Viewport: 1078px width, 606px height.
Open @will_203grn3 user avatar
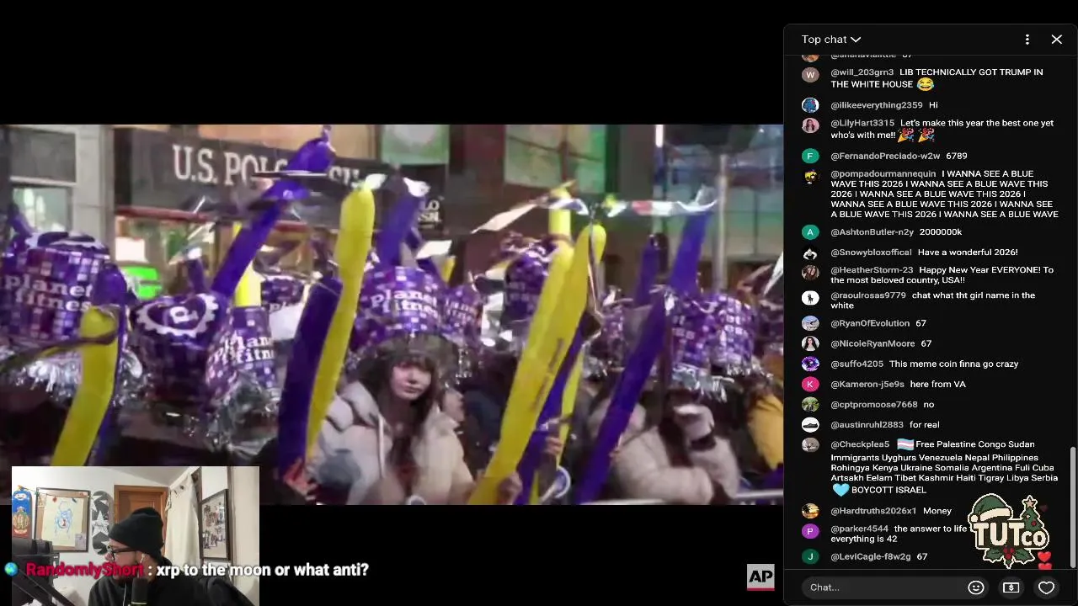coord(810,75)
